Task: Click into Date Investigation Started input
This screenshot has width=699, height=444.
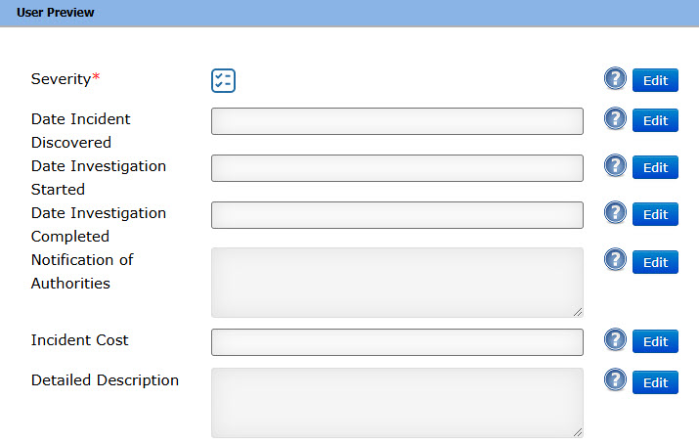Action: tap(397, 168)
